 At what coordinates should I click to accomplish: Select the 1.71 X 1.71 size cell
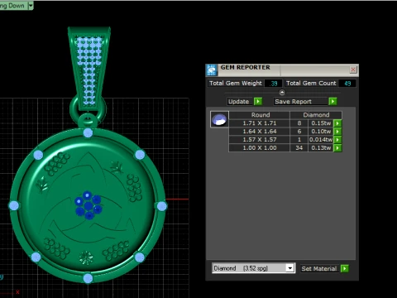(x=260, y=123)
